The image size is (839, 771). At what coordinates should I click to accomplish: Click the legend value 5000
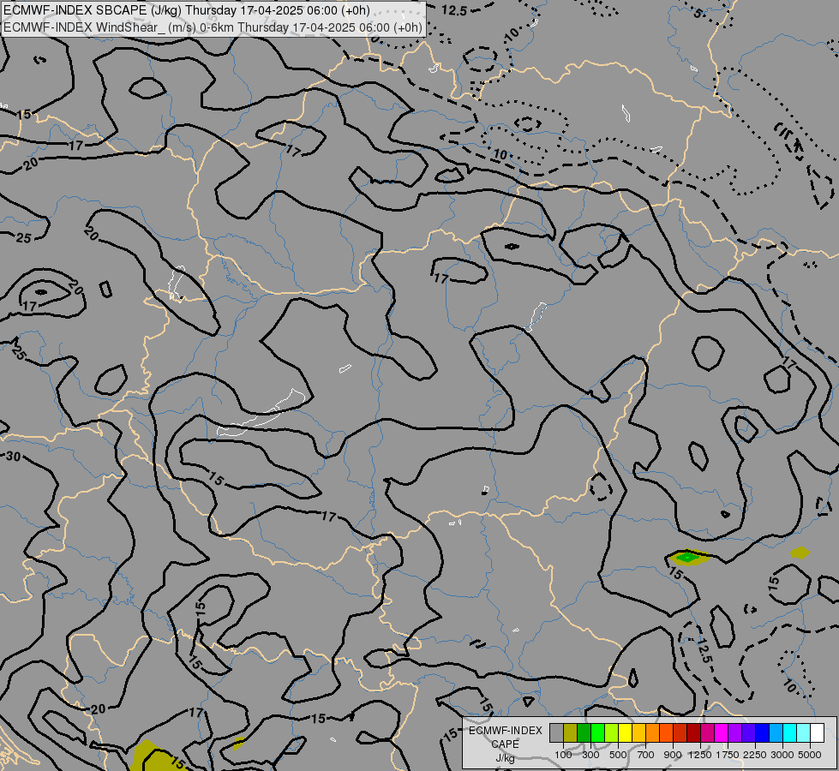coord(810,755)
